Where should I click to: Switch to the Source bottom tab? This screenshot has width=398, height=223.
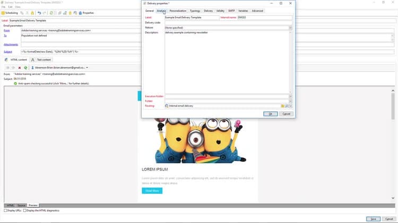coord(21,206)
